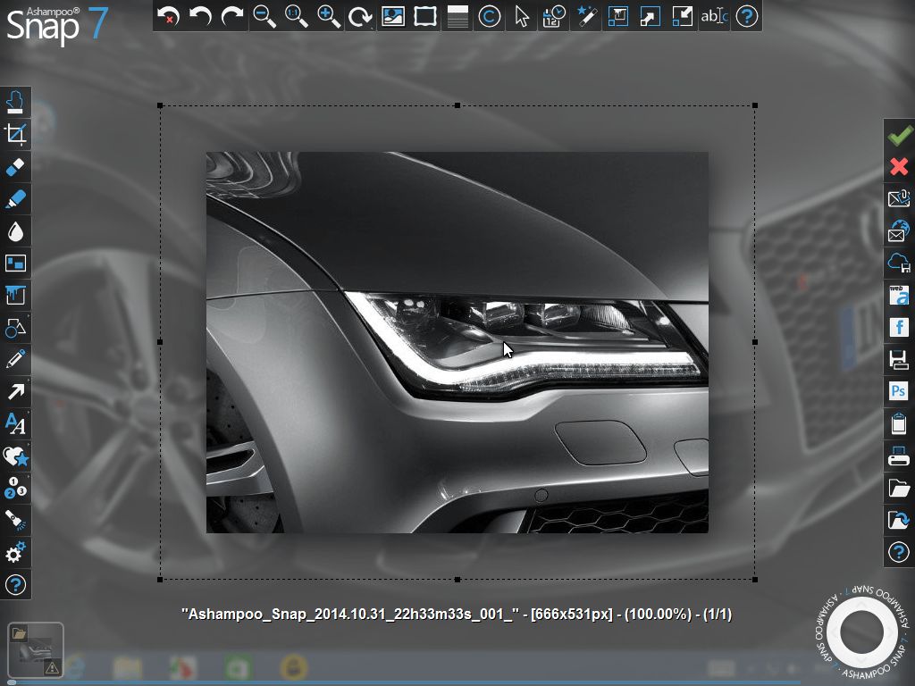915x686 pixels.
Task: Share screenshot to Facebook
Action: [x=899, y=327]
